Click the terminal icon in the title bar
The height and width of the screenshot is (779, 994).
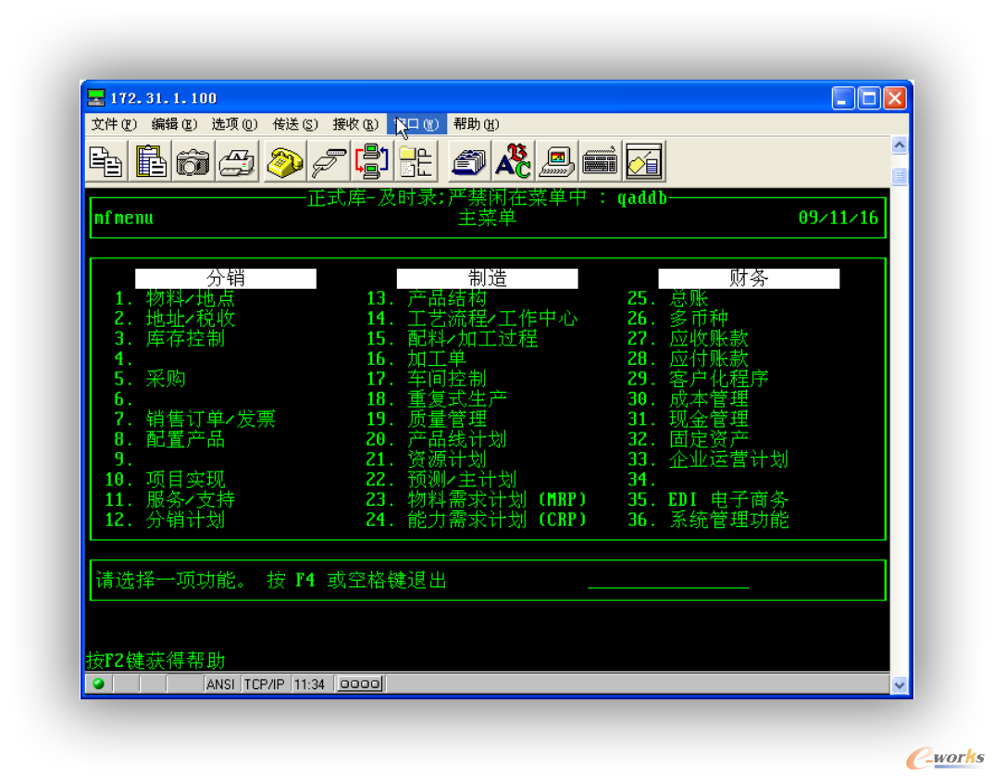[95, 97]
